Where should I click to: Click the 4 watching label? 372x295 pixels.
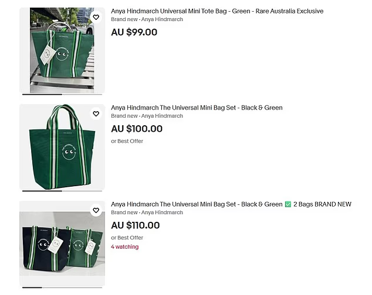(x=124, y=247)
